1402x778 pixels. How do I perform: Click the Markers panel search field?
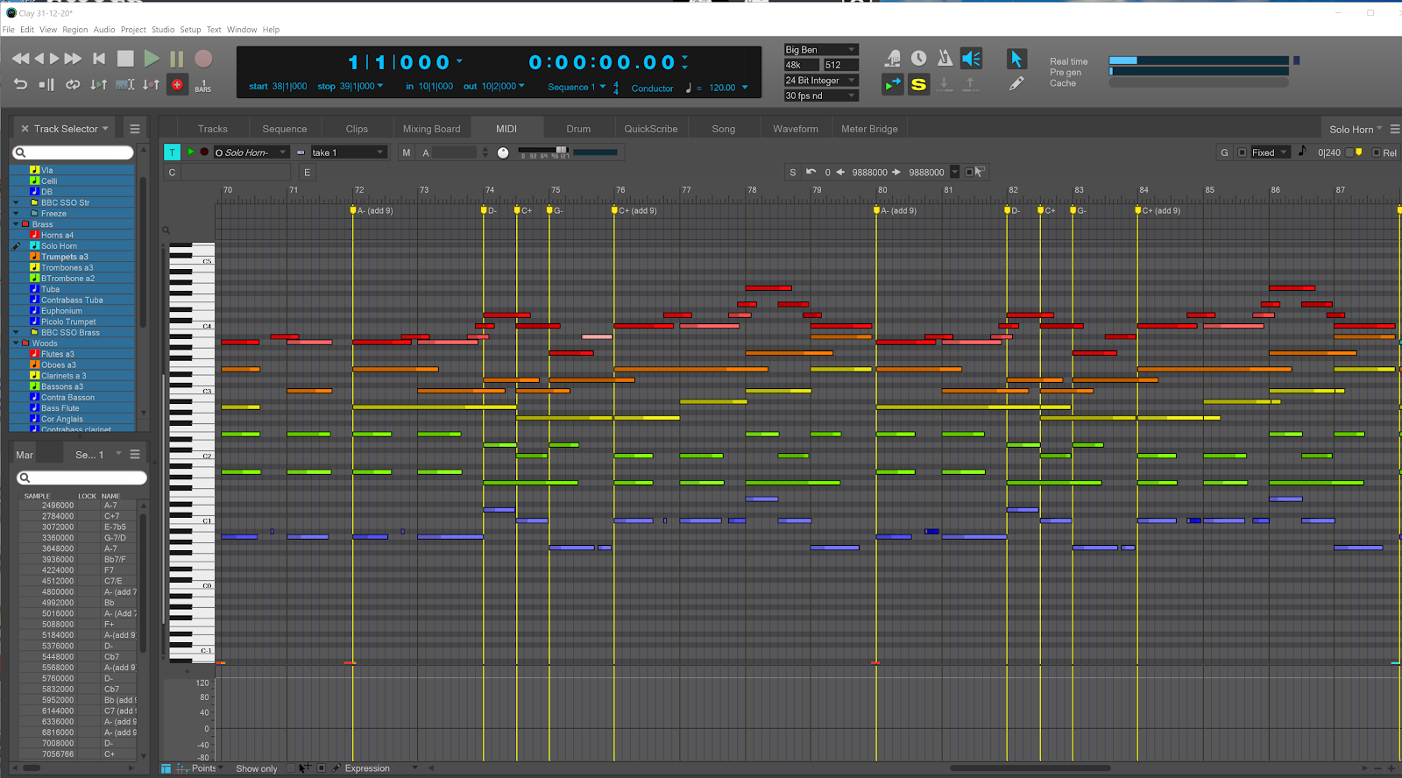[x=81, y=477]
